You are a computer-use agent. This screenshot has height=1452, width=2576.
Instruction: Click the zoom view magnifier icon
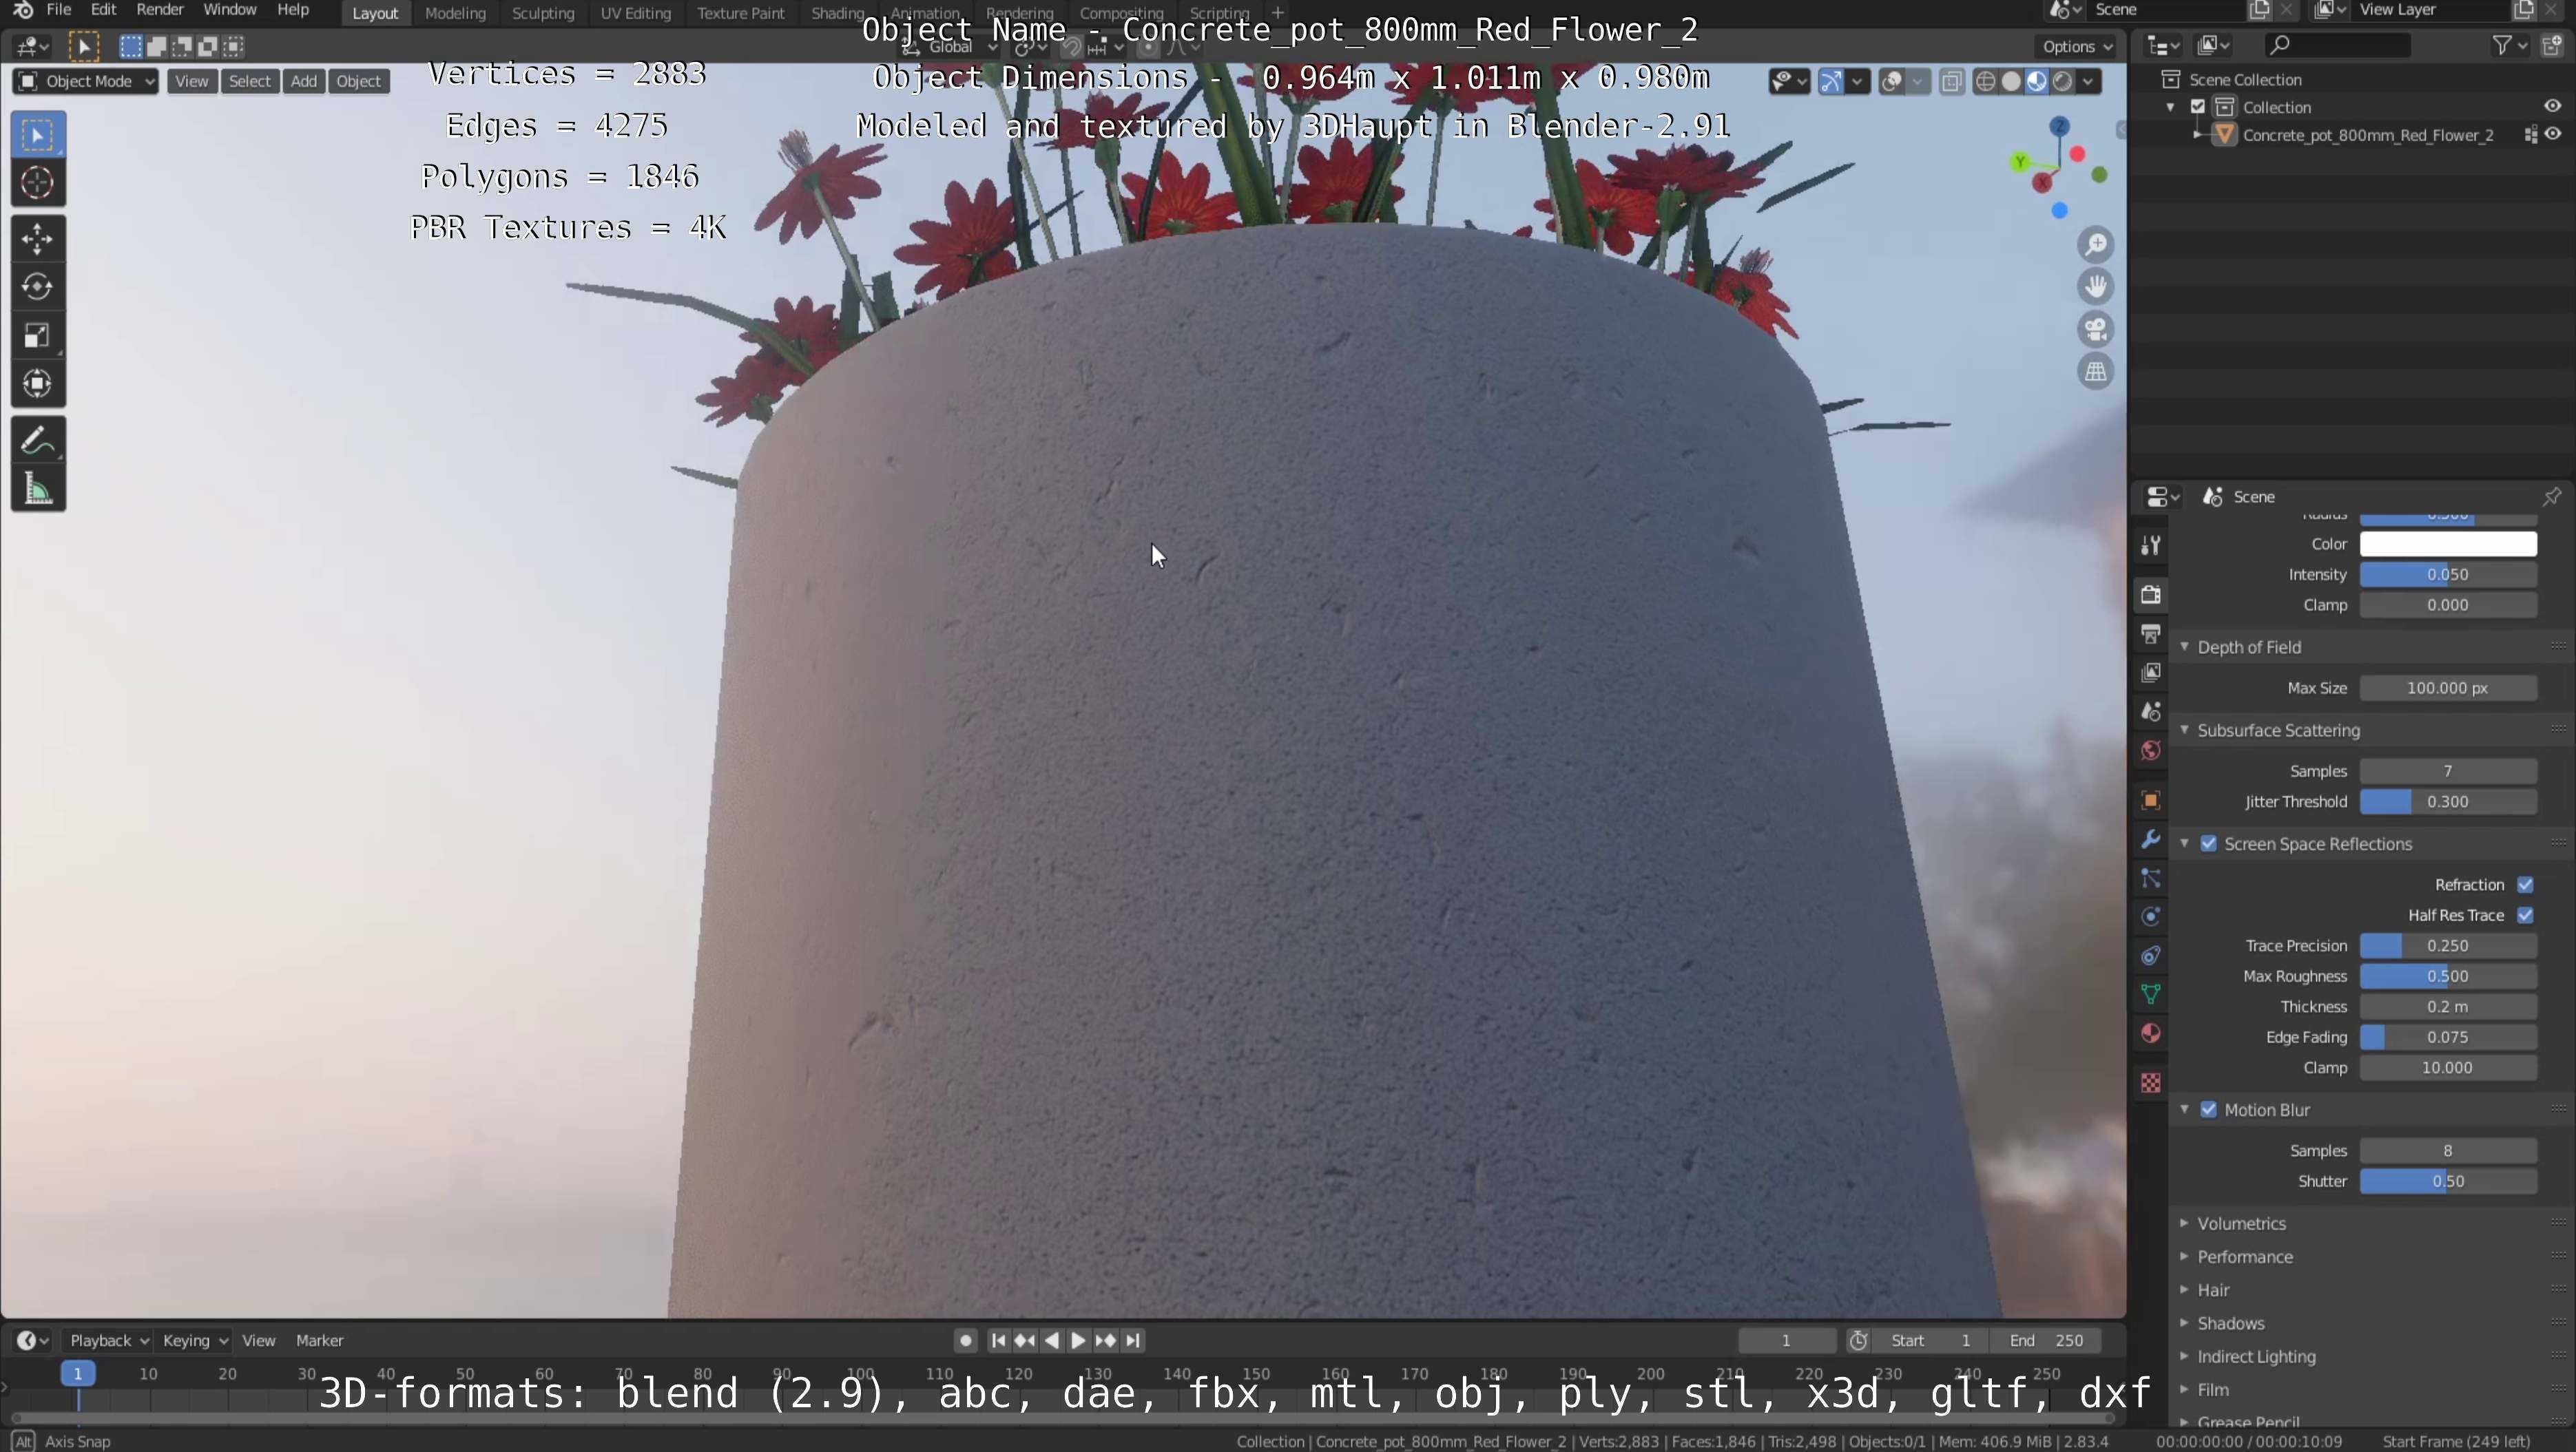(x=2095, y=245)
